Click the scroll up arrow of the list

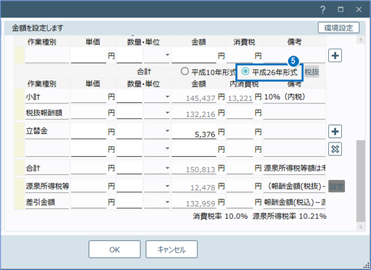[361, 40]
